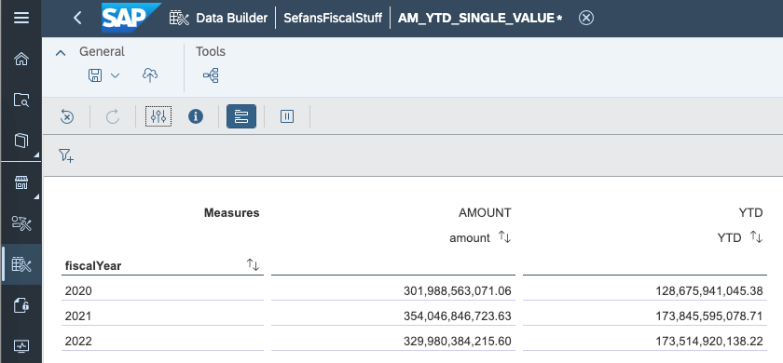This screenshot has height=363, width=783.
Task: Expand the Save dropdown arrow
Action: (115, 75)
